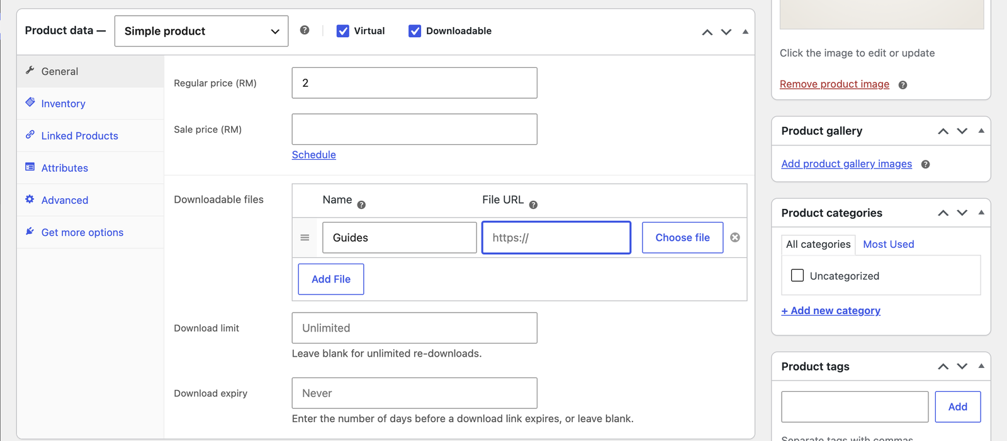Move Product tags panel up
1007x441 pixels.
click(x=943, y=366)
